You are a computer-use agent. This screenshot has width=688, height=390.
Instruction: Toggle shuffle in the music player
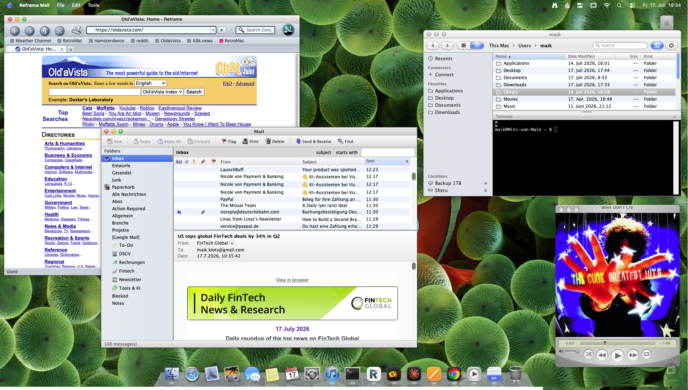click(x=588, y=354)
